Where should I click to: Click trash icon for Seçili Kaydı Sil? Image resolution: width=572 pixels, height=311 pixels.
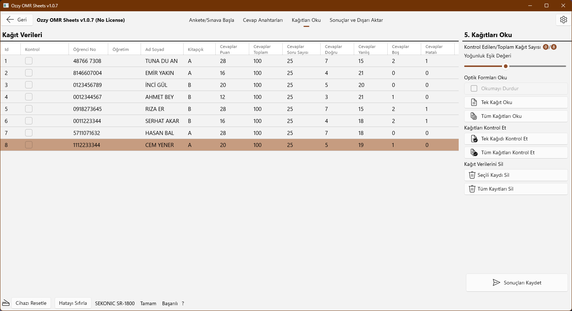(472, 175)
